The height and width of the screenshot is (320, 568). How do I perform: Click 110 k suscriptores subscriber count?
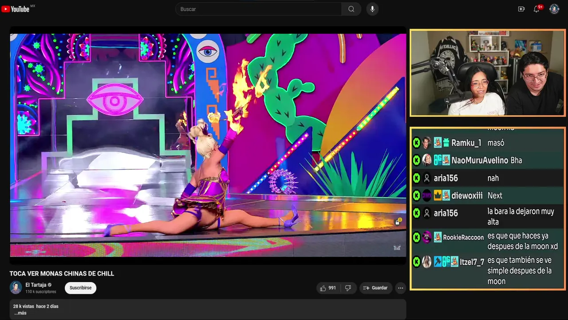click(41, 292)
